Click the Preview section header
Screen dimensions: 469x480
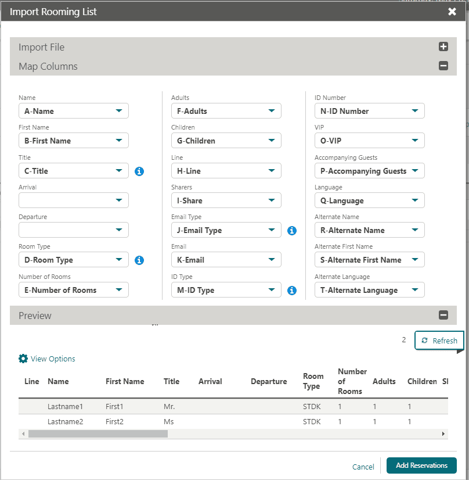[233, 316]
